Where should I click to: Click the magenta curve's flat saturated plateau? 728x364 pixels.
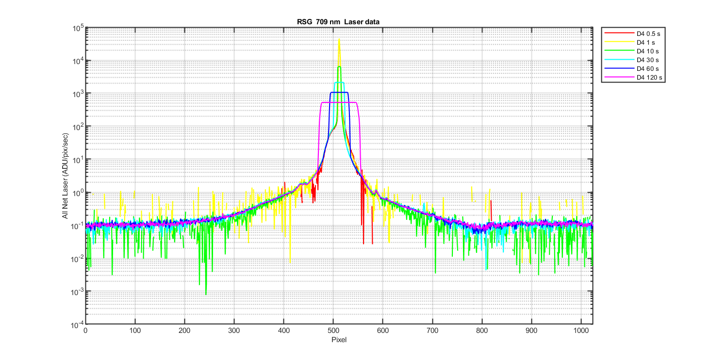point(339,102)
